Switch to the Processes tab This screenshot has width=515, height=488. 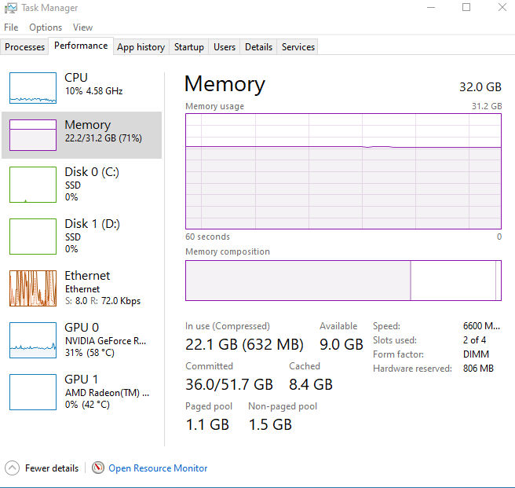24,47
